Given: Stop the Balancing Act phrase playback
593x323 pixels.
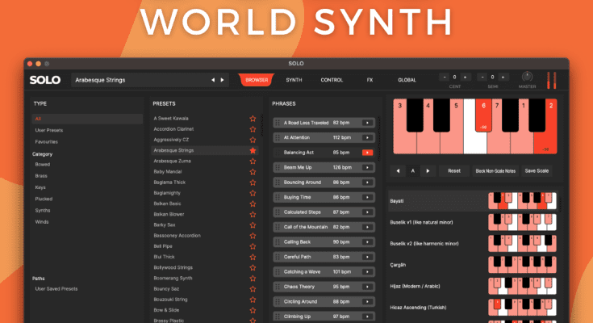Looking at the screenshot, I should (x=368, y=152).
